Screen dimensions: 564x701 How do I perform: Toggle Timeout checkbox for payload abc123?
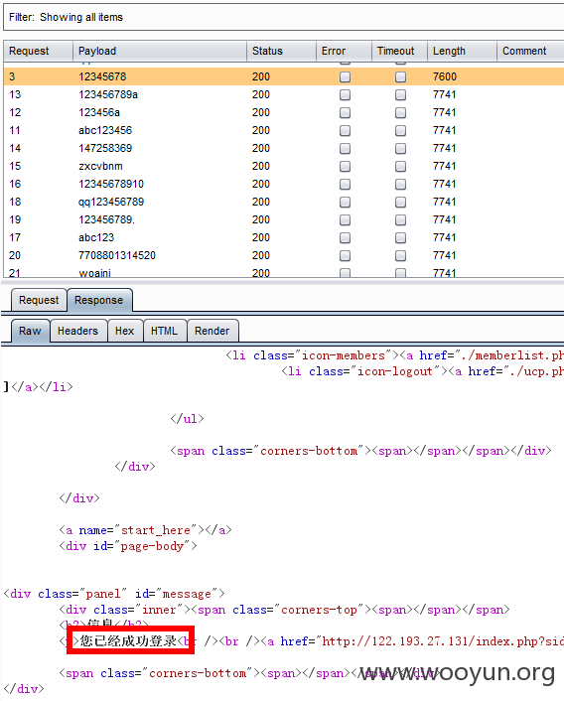(x=401, y=238)
